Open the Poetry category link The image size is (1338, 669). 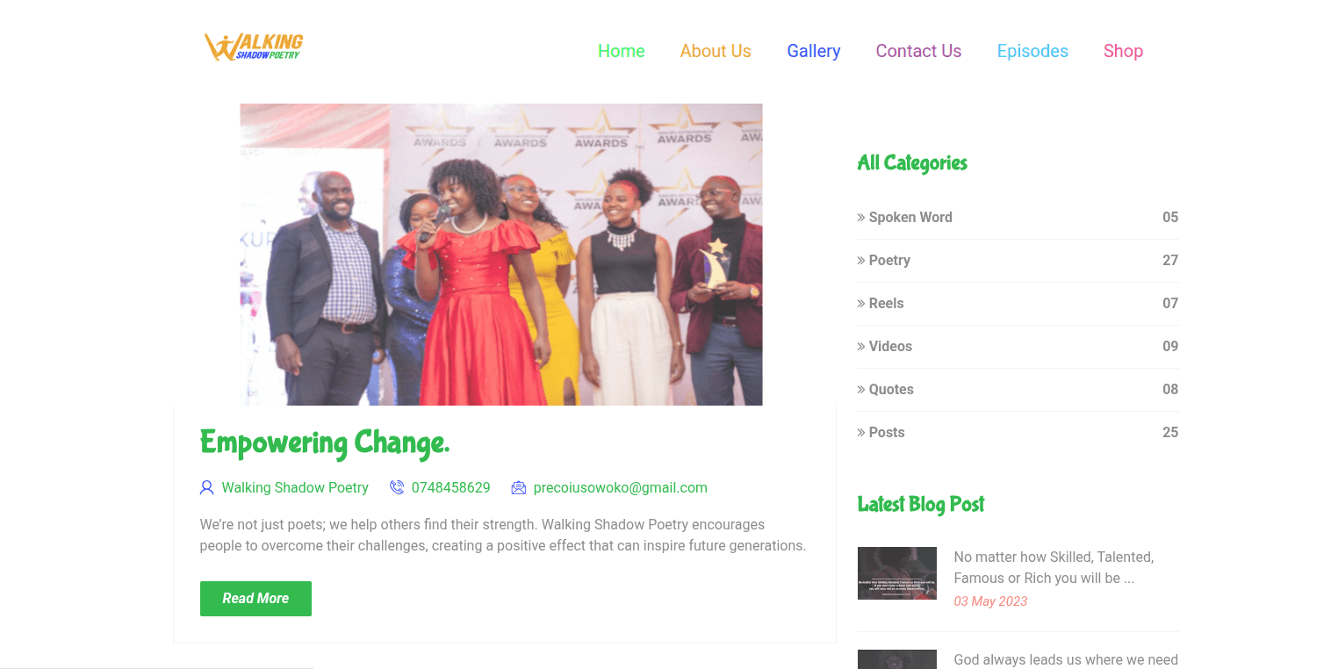[x=889, y=261]
